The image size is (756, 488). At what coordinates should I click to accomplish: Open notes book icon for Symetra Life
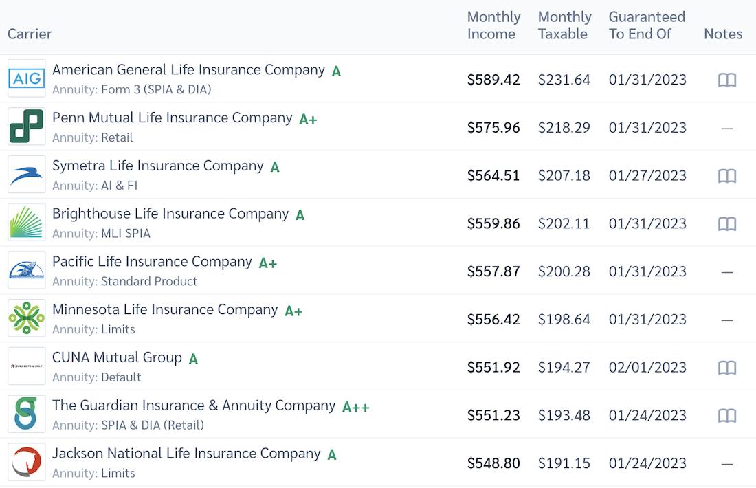click(x=727, y=176)
